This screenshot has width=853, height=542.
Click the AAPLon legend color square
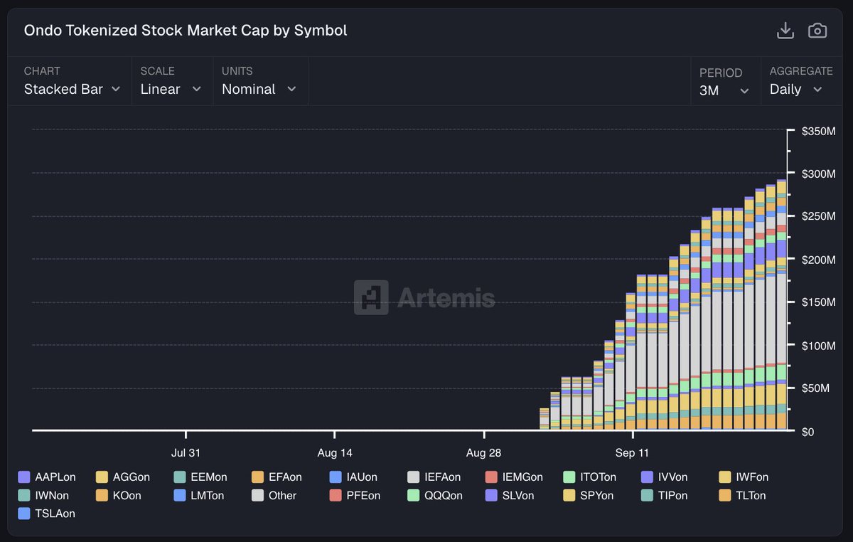(23, 477)
